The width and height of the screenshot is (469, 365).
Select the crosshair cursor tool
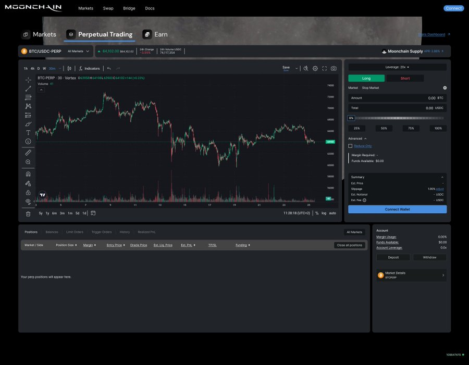point(28,80)
